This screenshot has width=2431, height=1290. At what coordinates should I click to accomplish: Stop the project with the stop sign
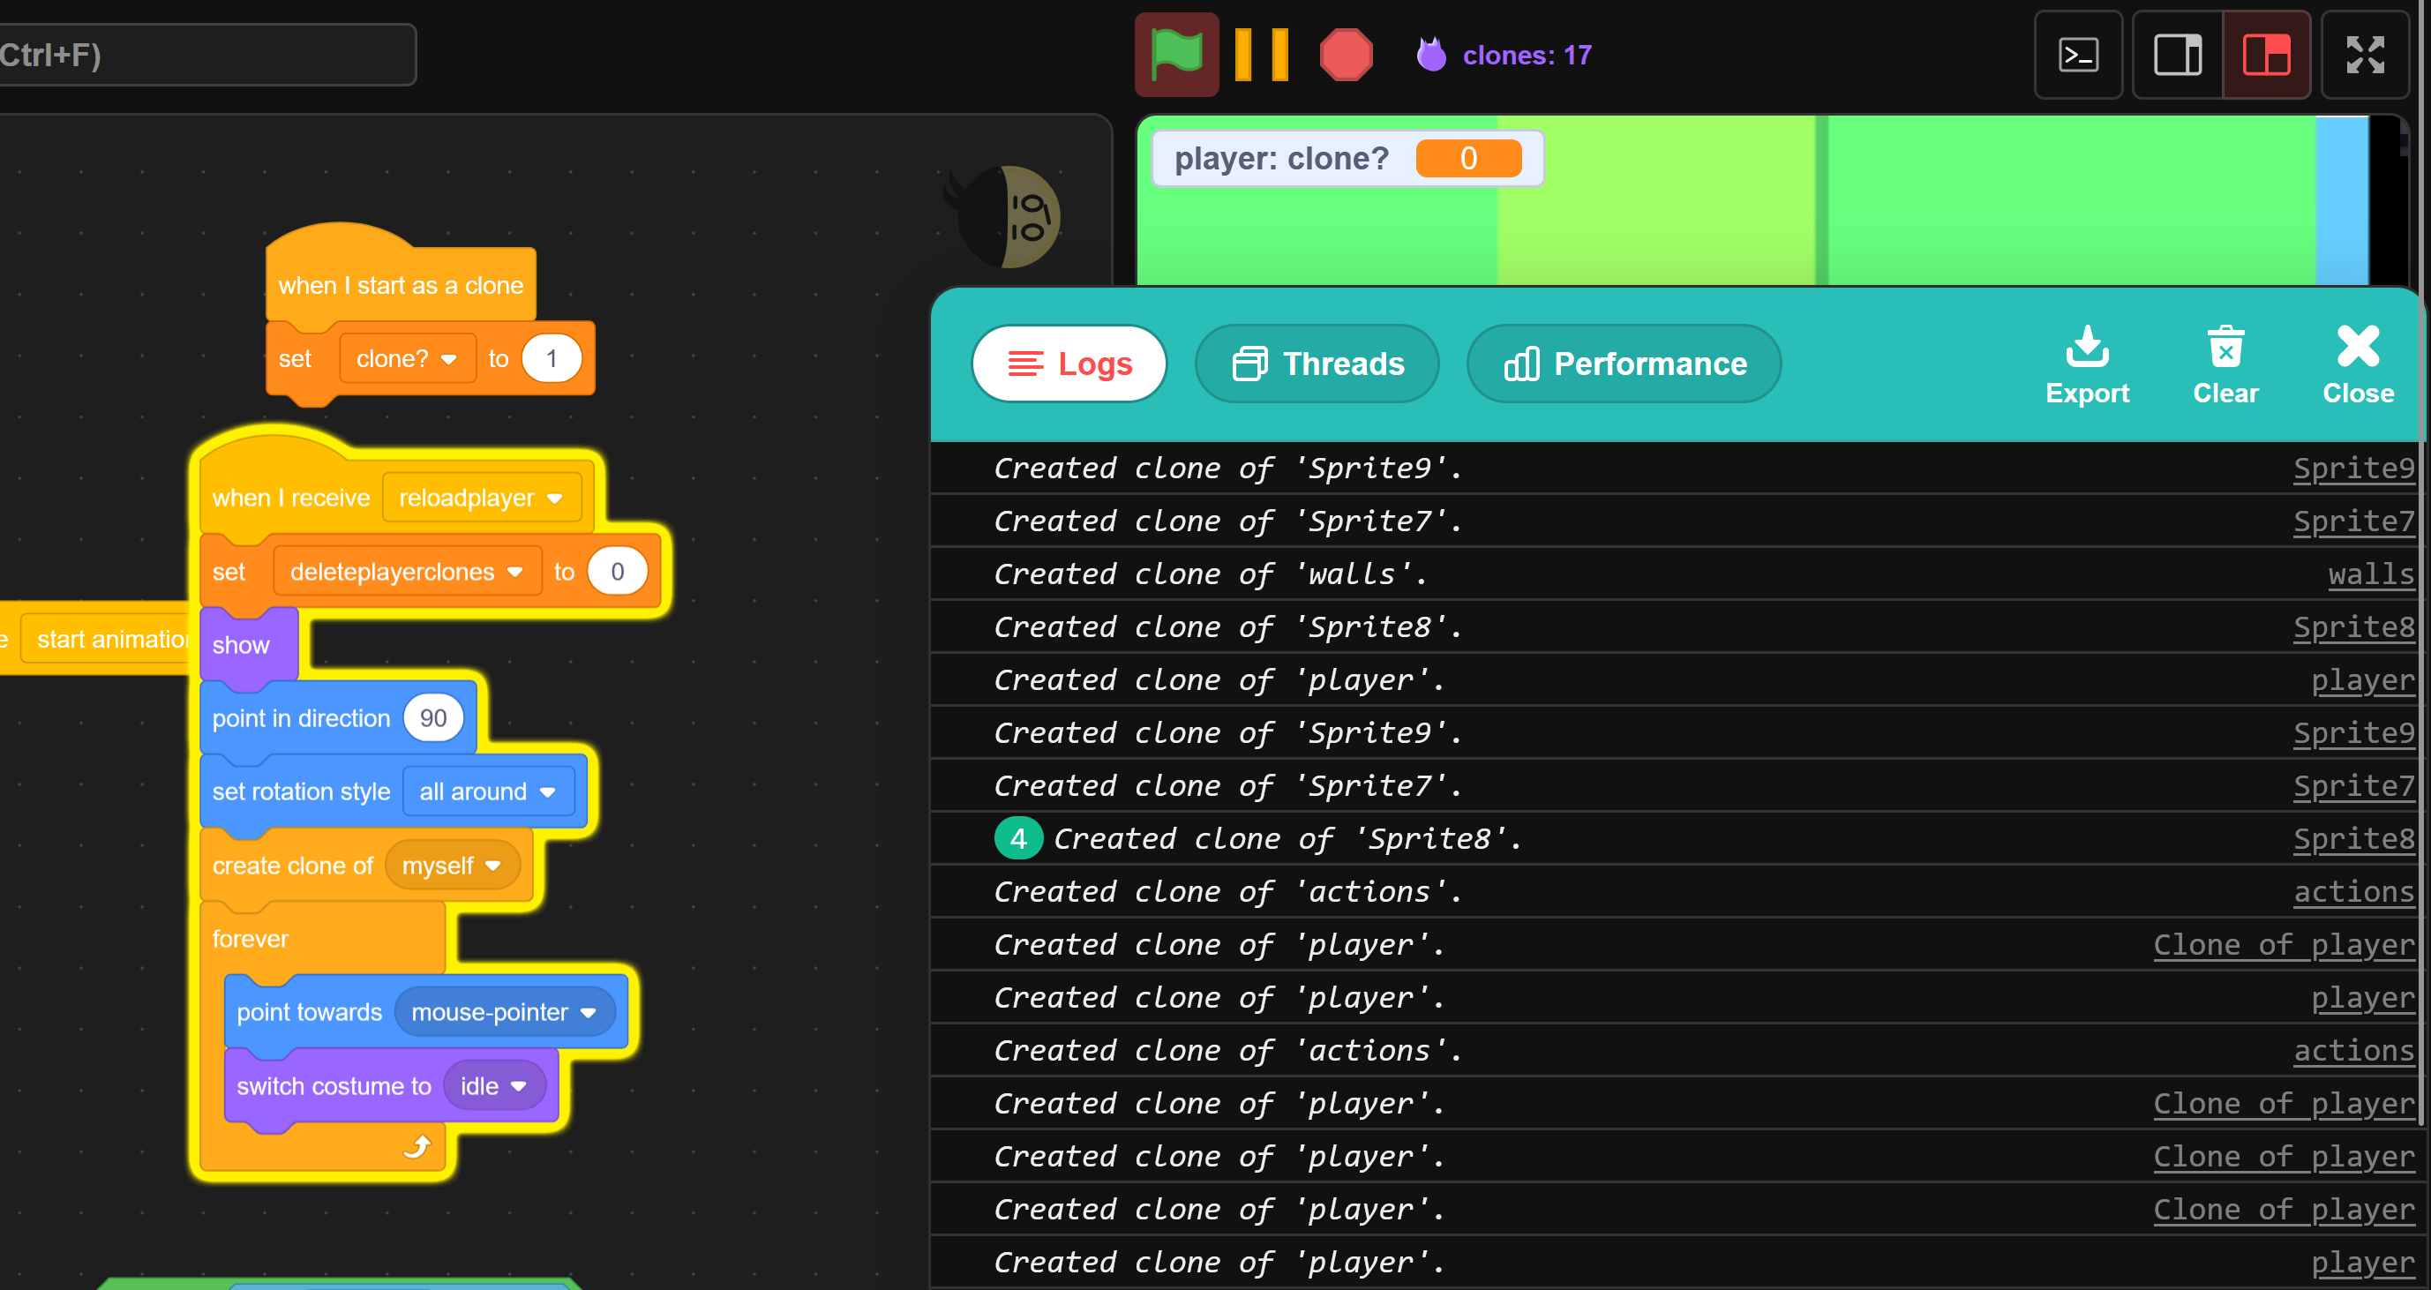[x=1347, y=54]
